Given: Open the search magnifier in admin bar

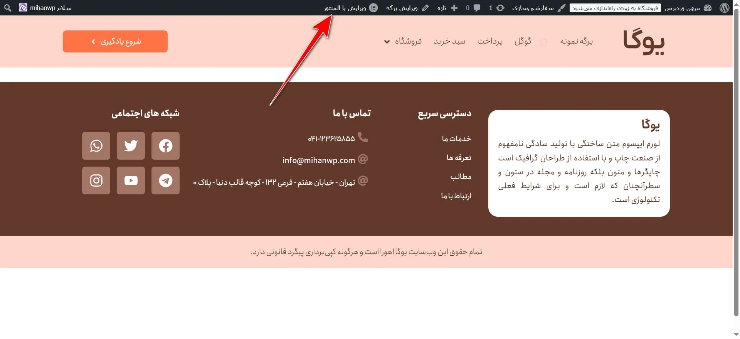Looking at the screenshot, I should 7,8.
